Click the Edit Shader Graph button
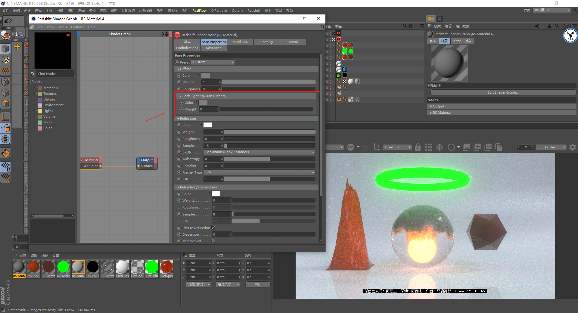This screenshot has width=578, height=313. click(503, 92)
